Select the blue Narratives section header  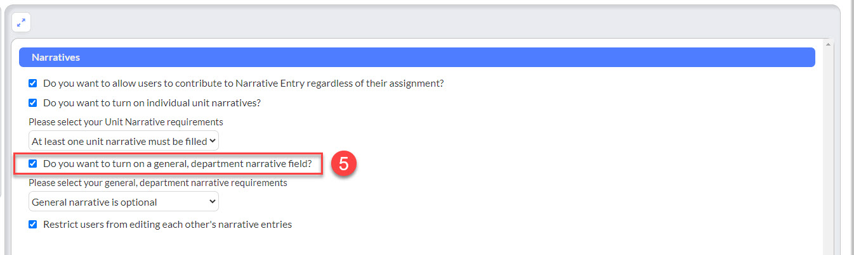(417, 57)
